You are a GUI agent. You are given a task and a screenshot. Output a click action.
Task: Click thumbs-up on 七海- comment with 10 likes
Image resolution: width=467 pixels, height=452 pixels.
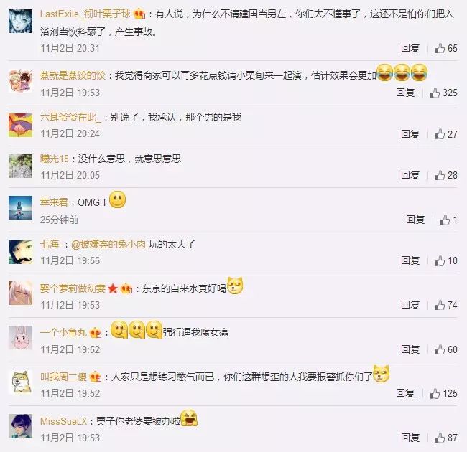pyautogui.click(x=440, y=260)
